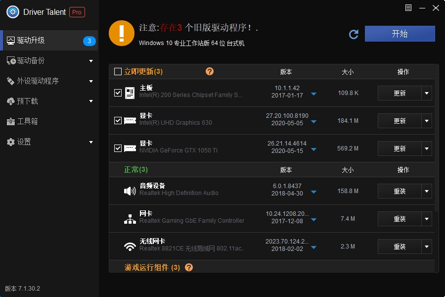The image size is (445, 297).
Task: Click the 外设驱动程序 plug icon
Action: 10,81
